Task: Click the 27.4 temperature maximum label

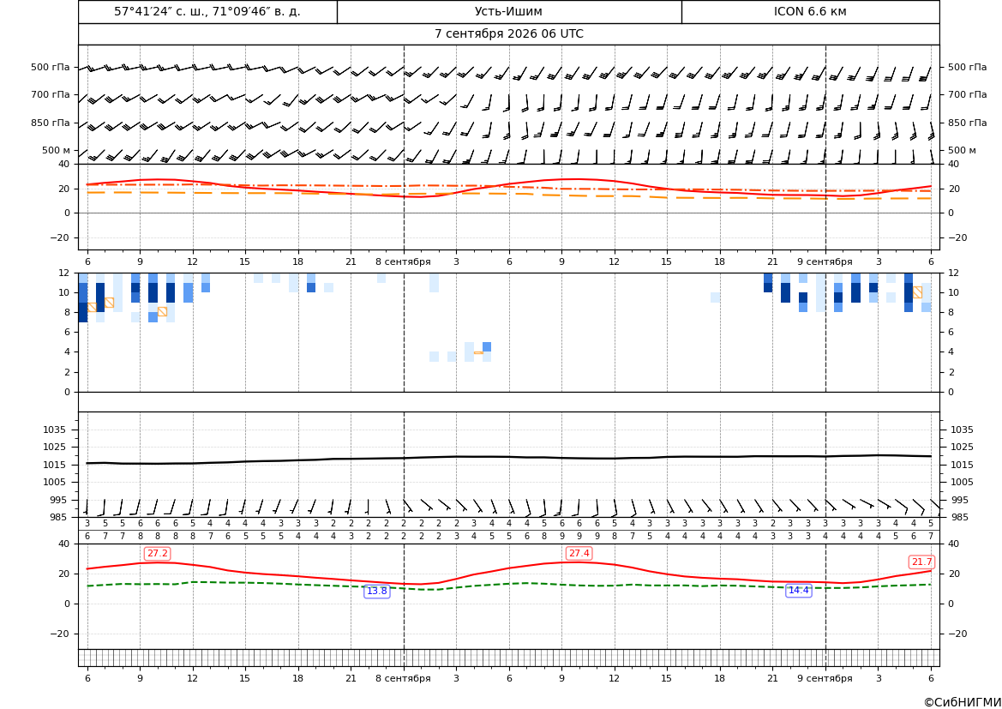Action: click(x=579, y=554)
